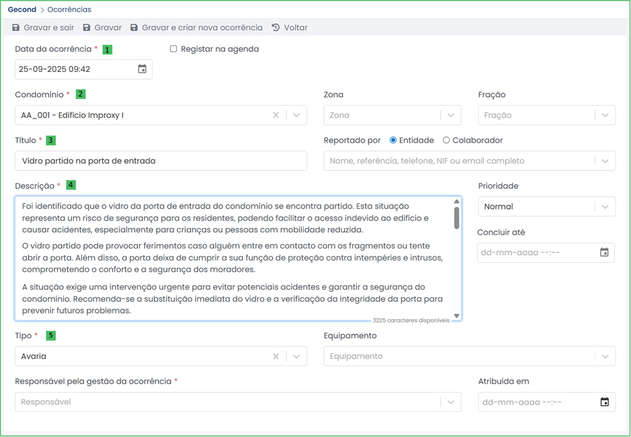Click the save icon of Gravar e criar nova ocorrência
Viewport: 631px width, 437px height.
click(134, 28)
